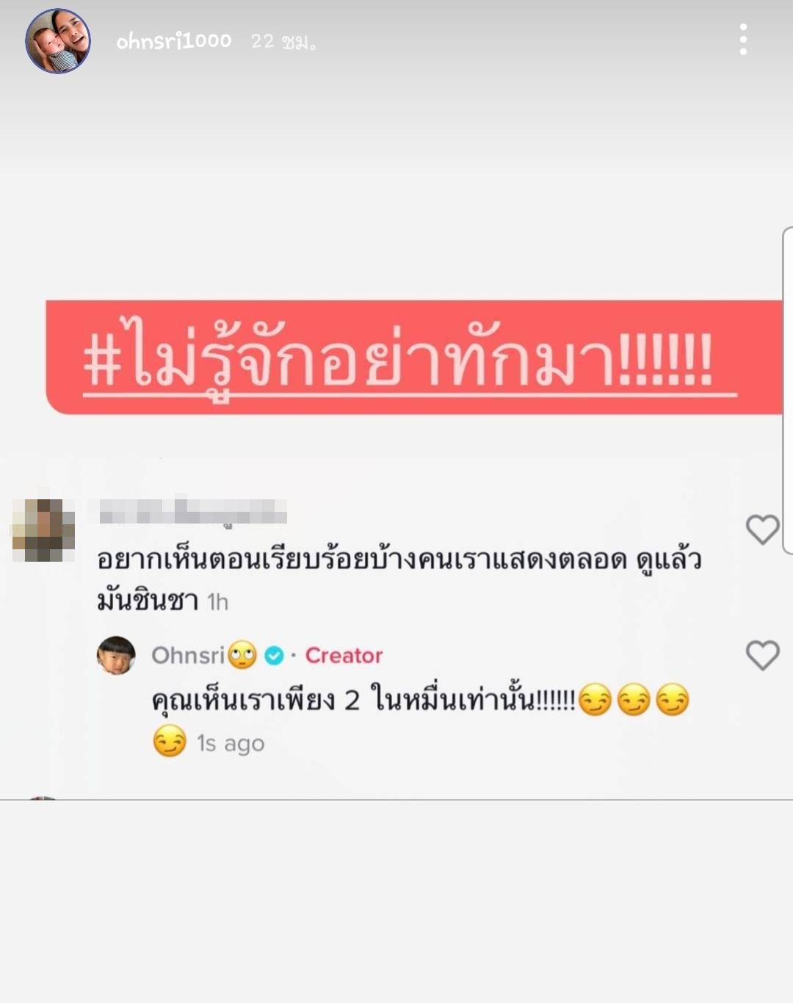Click the first smirking emoji in reply
This screenshot has width=793, height=1003.
(595, 700)
